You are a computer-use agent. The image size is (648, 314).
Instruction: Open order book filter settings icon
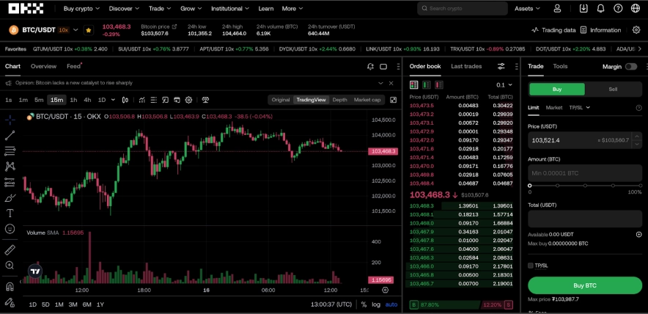(x=501, y=66)
